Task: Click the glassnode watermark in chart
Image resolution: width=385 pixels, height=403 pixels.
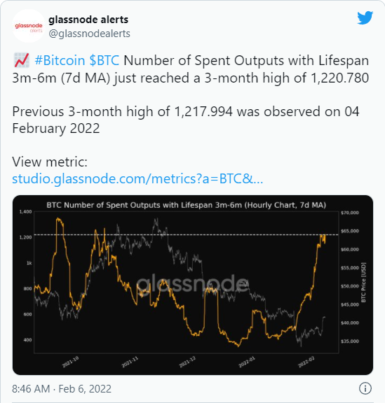Action: [x=192, y=284]
